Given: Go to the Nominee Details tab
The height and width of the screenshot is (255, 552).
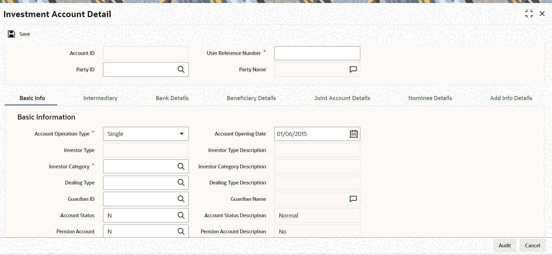Looking at the screenshot, I should pyautogui.click(x=430, y=98).
